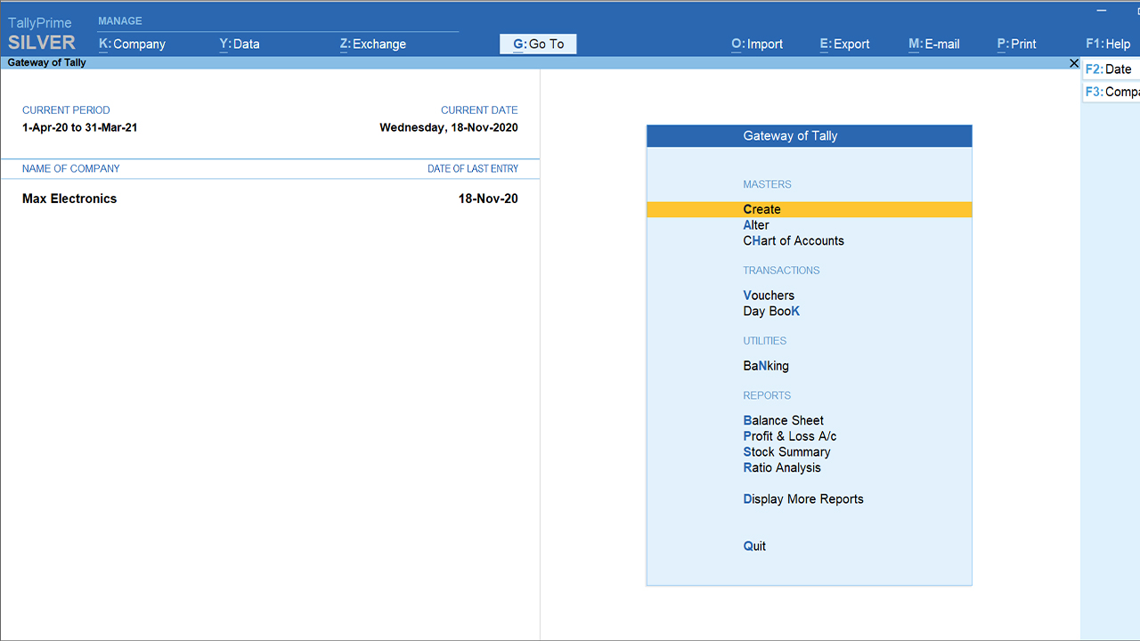Click the TRANSACTIONS section heading
This screenshot has width=1140, height=641.
[781, 271]
